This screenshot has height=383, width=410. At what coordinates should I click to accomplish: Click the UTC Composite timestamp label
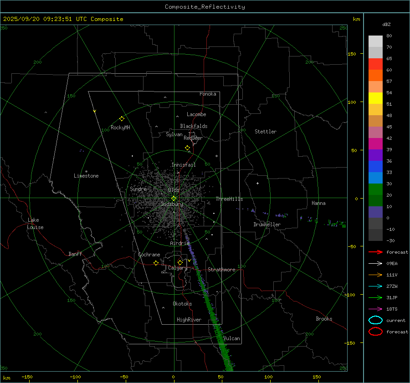(63, 19)
